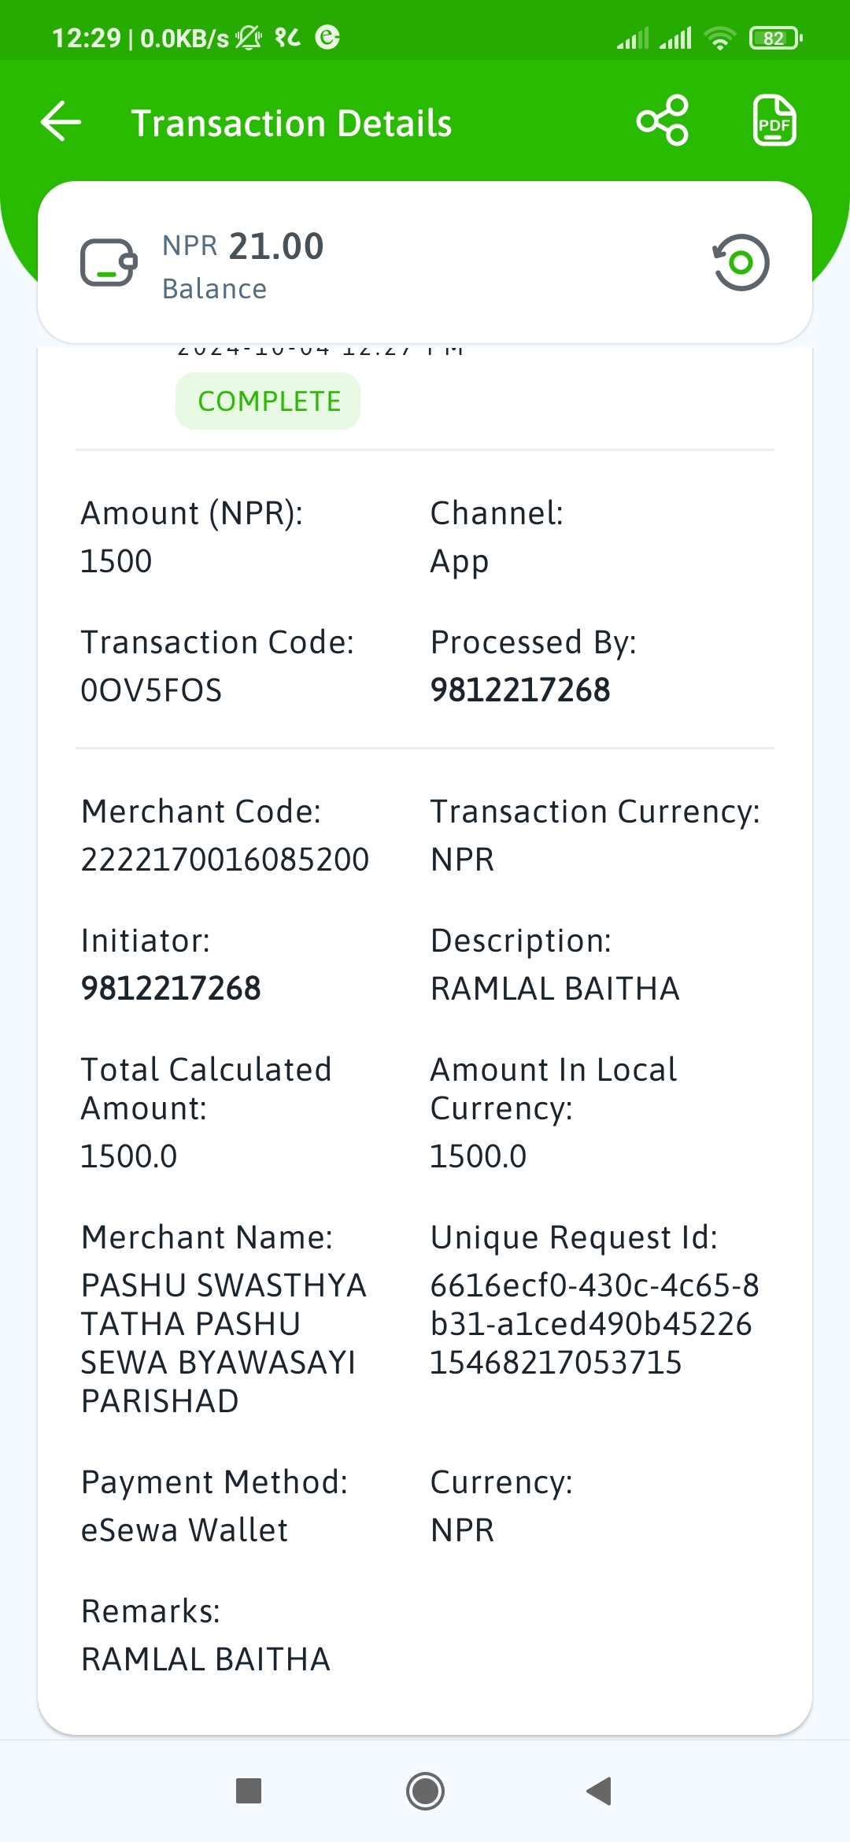The image size is (850, 1842).
Task: Tap the share icon in header
Action: 663,120
